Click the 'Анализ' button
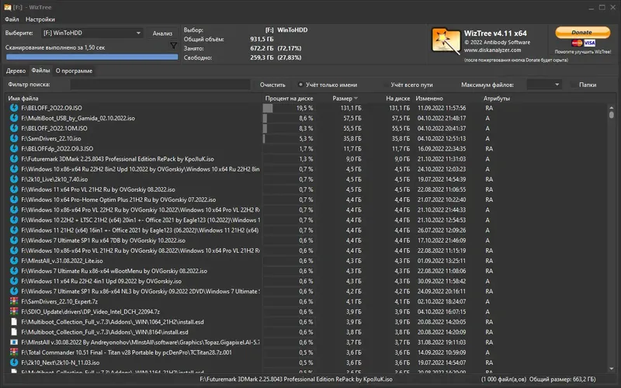621x388 pixels. tap(162, 33)
